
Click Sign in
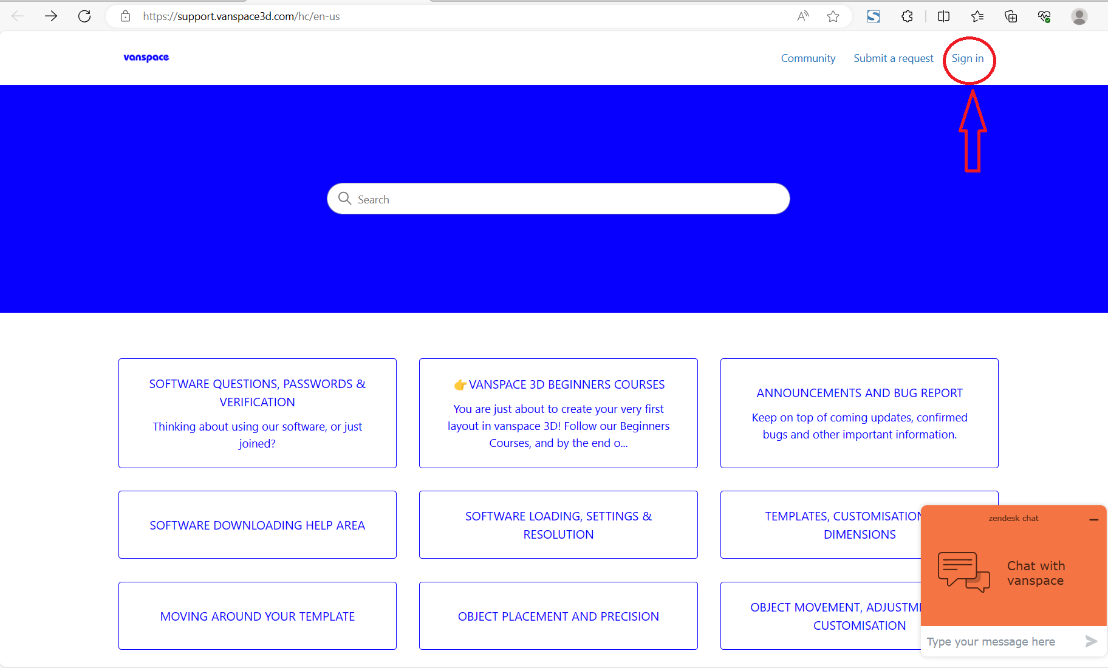click(968, 58)
